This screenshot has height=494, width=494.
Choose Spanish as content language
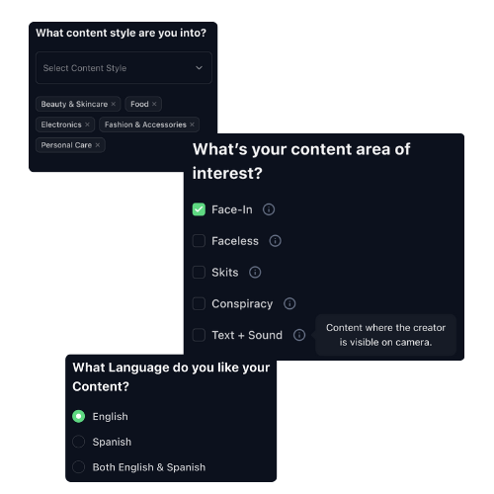(x=78, y=442)
